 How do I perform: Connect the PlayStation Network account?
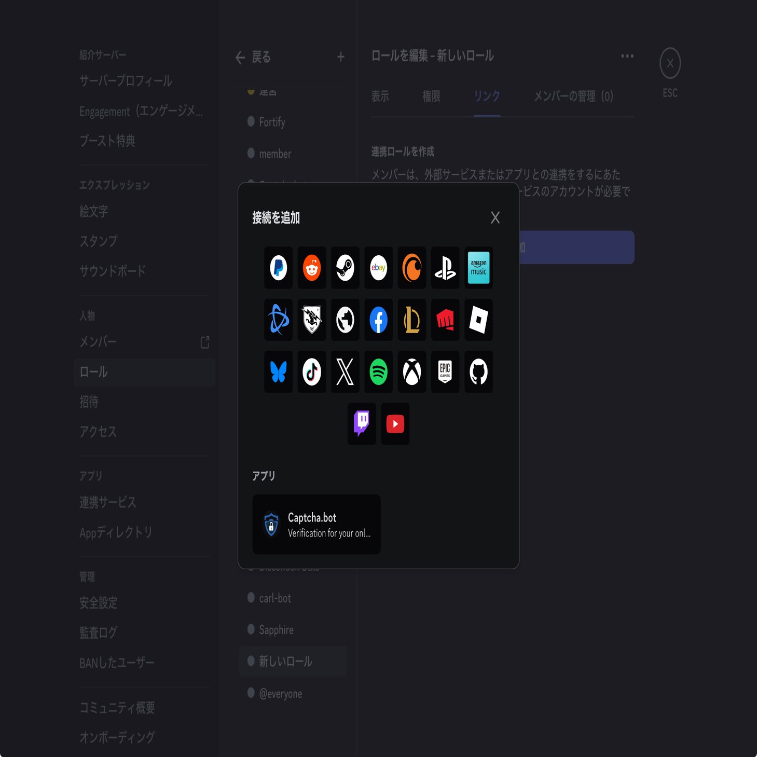(x=445, y=268)
